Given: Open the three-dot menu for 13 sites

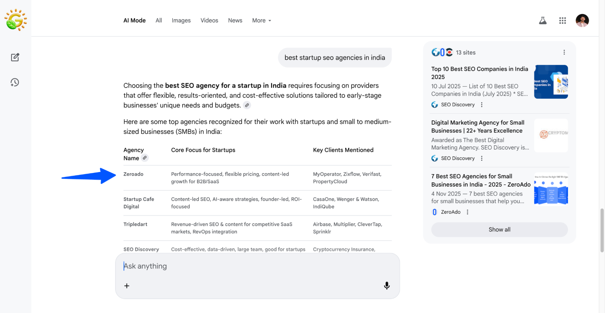Looking at the screenshot, I should pos(564,52).
